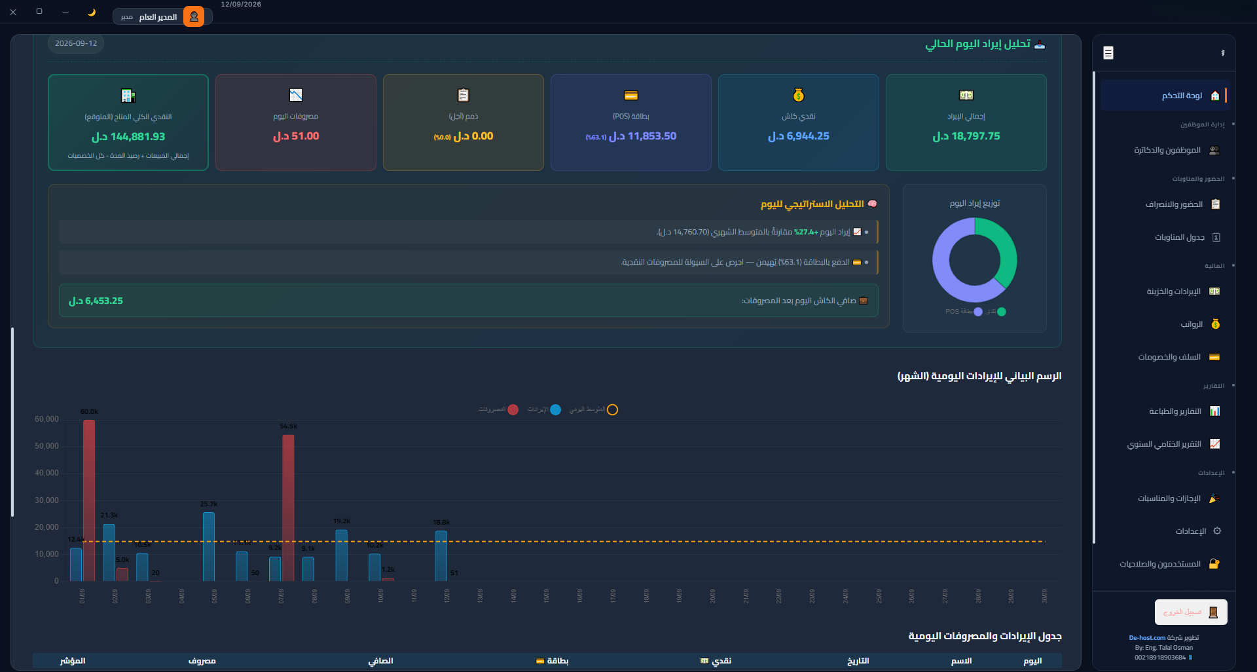Viewport: 1257px width, 672px height.
Task: Click the التاريخ table column header
Action: tap(858, 661)
